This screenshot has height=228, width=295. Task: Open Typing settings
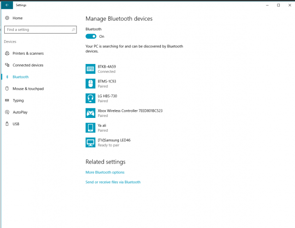click(x=18, y=100)
